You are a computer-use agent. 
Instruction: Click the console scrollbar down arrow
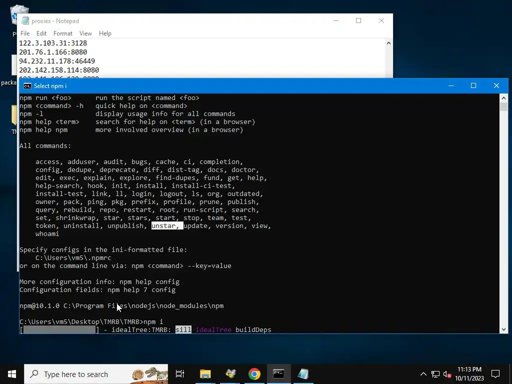[503, 329]
